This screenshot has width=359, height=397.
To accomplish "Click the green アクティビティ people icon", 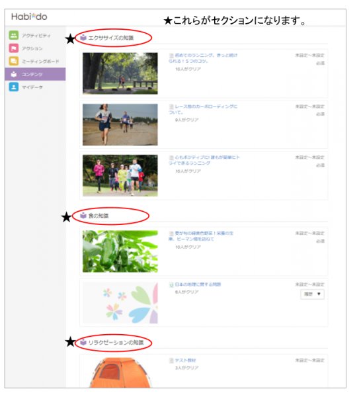I will point(14,35).
